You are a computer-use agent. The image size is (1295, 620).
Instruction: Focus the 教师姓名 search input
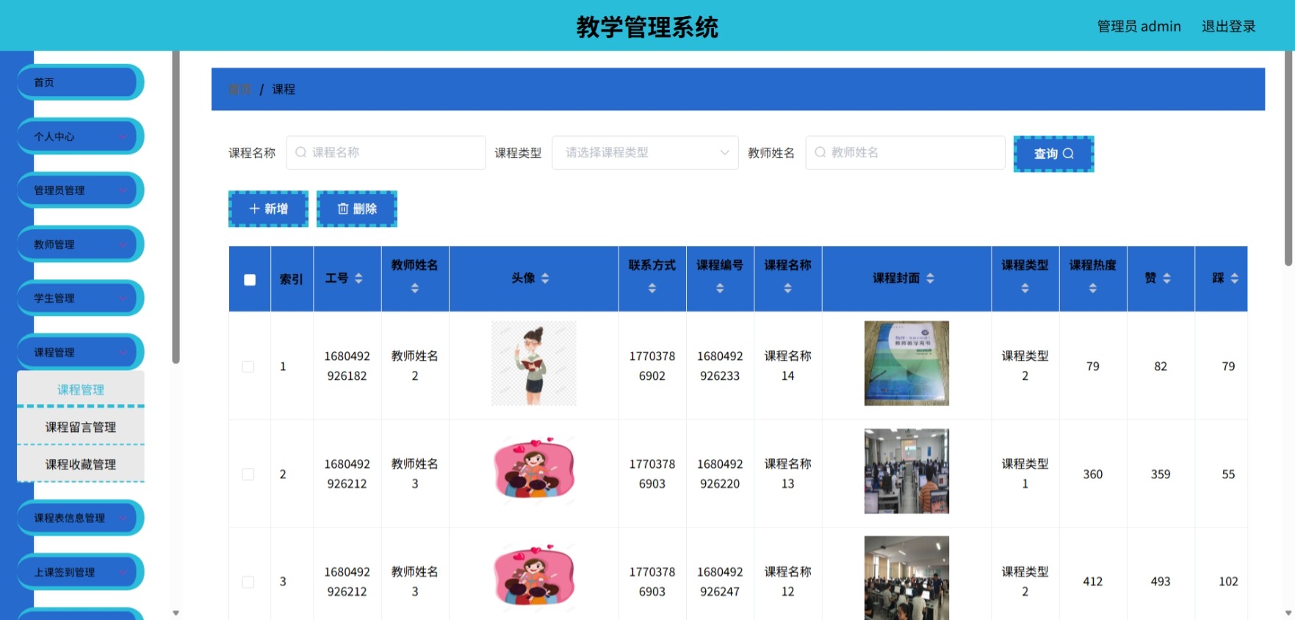(x=905, y=153)
